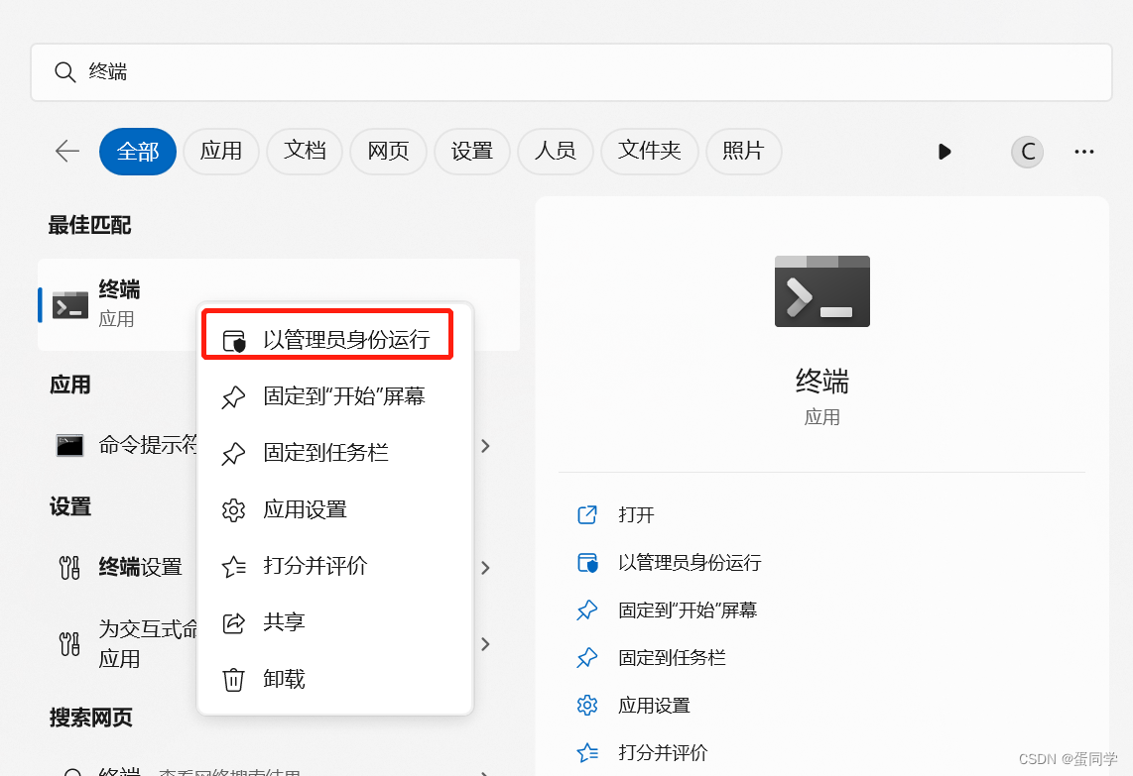This screenshot has width=1133, height=776.
Task: Click the 命令提示符 app icon
Action: click(x=69, y=445)
